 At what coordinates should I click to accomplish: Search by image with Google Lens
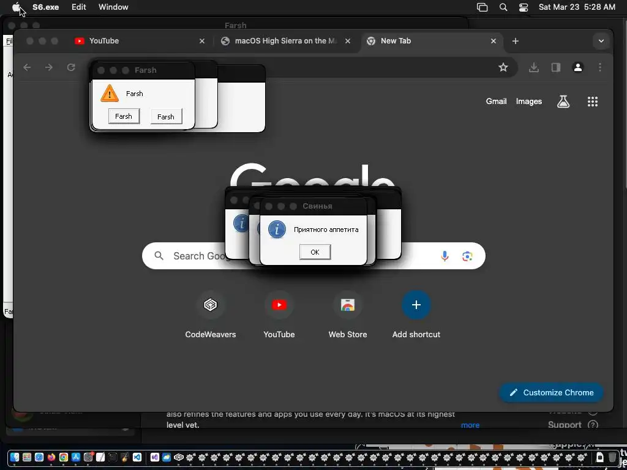coord(467,256)
